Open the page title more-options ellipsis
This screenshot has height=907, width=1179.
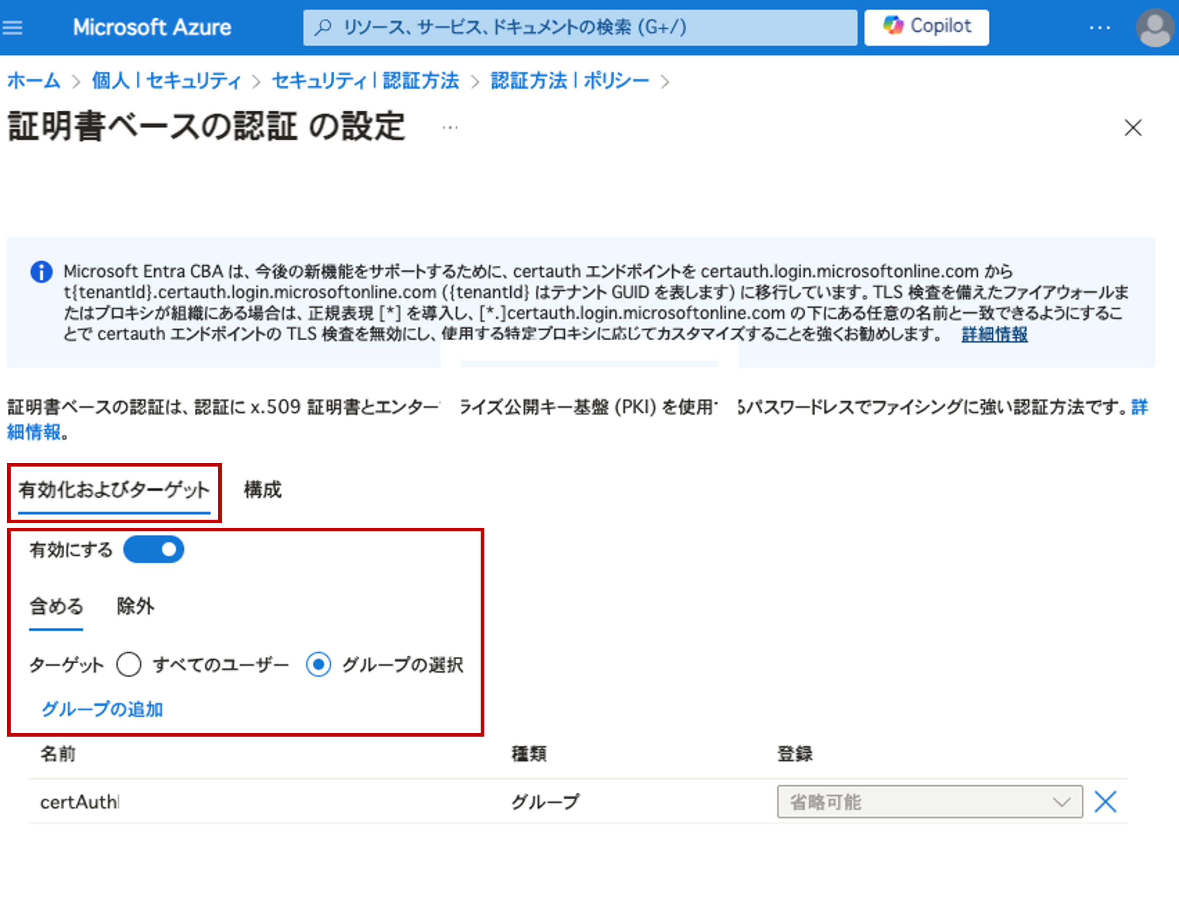coord(450,128)
